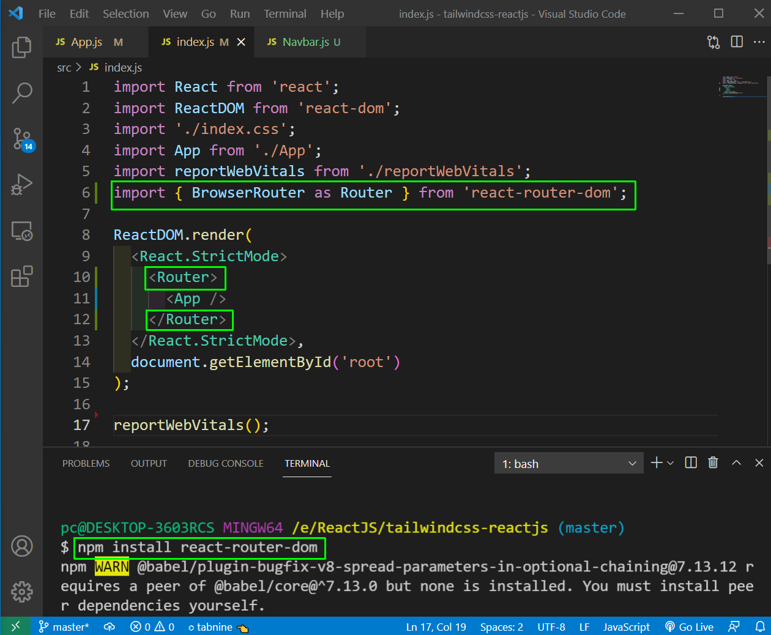This screenshot has width=771, height=635.
Task: Maximize the panel size chevron
Action: click(737, 462)
